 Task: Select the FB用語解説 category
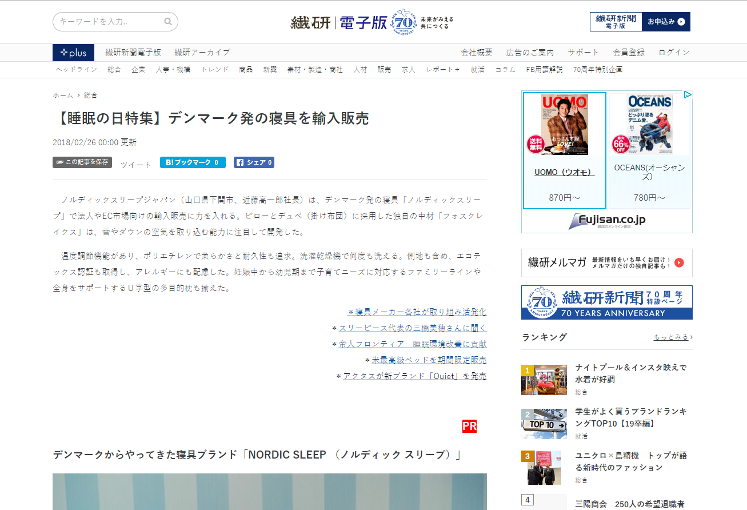[544, 70]
